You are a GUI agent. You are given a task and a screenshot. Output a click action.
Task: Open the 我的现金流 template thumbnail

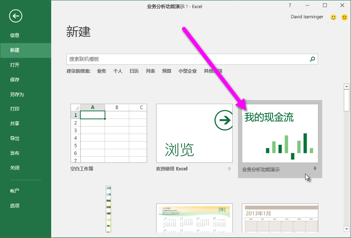(x=280, y=133)
